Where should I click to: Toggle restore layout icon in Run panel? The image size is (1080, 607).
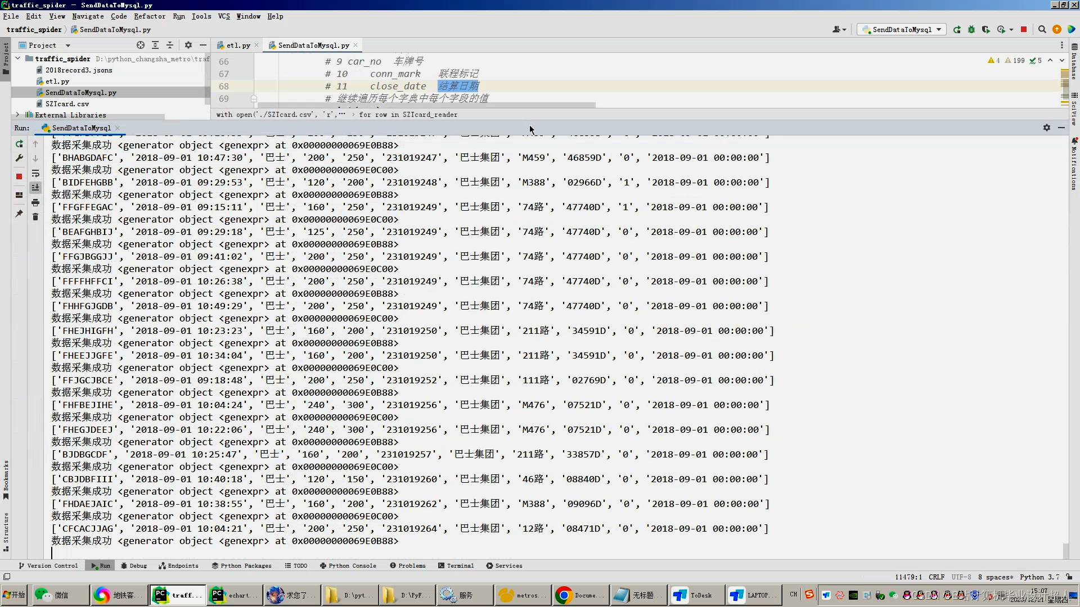pyautogui.click(x=19, y=195)
